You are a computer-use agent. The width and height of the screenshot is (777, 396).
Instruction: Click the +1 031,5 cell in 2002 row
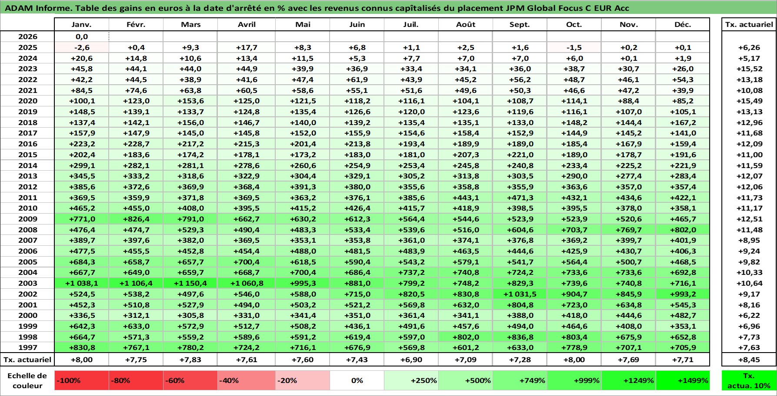[520, 294]
